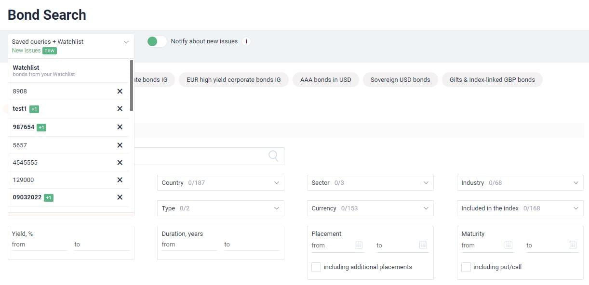Remove saved query 5657 using X
Screen dimensions: 589x285
[x=120, y=145]
